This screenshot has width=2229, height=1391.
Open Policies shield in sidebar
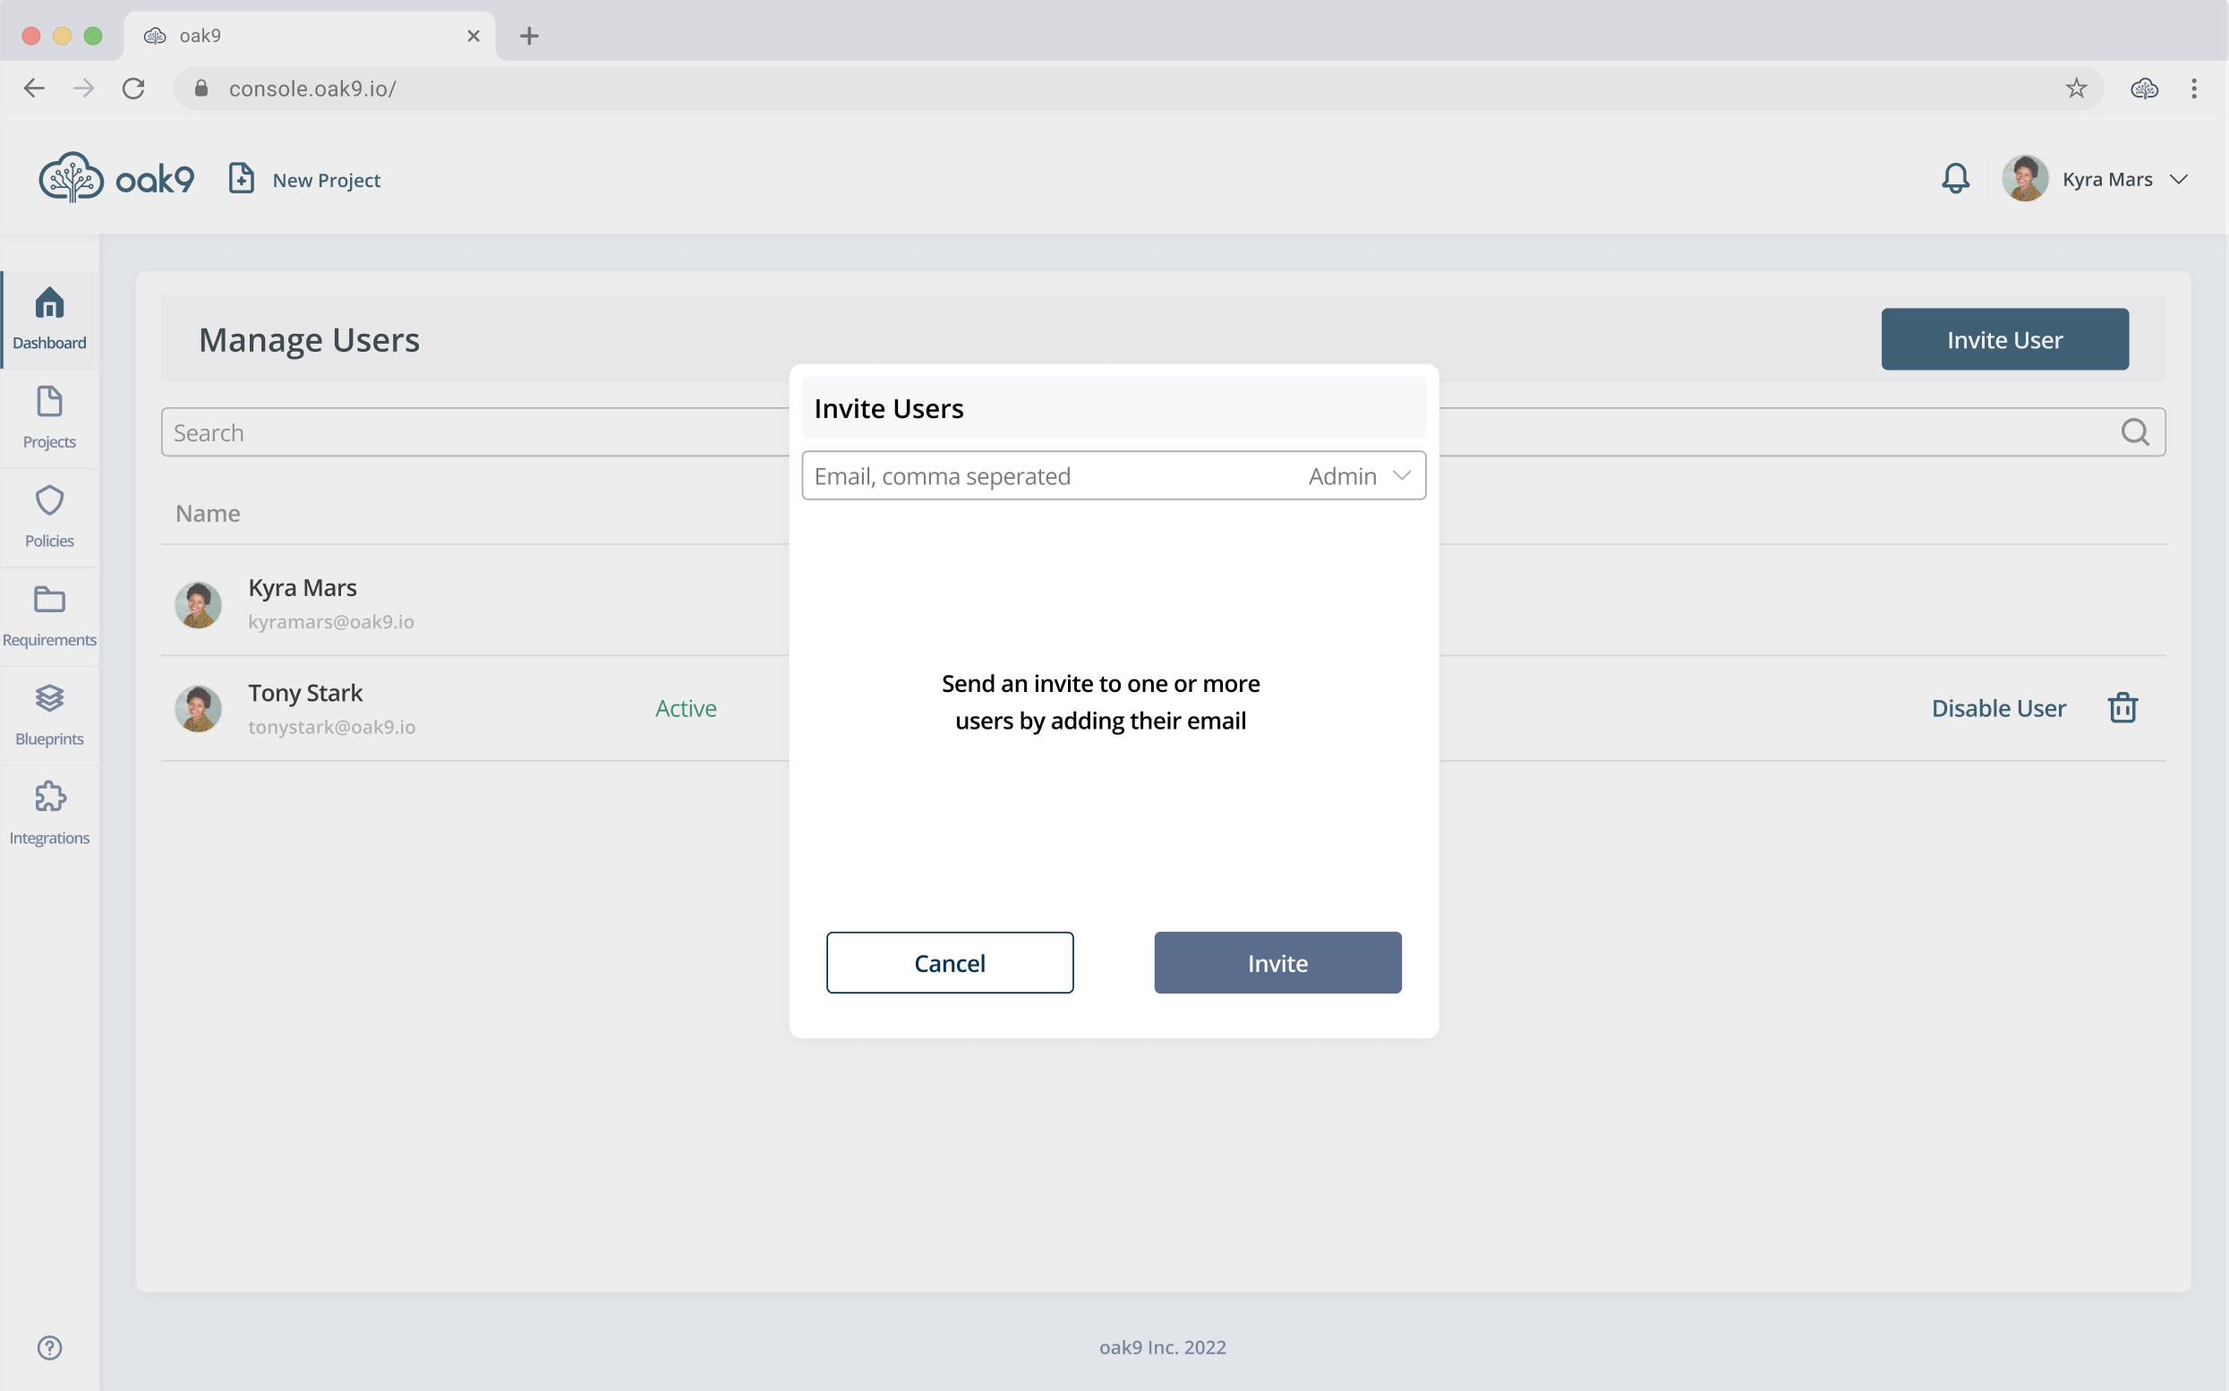(x=49, y=517)
